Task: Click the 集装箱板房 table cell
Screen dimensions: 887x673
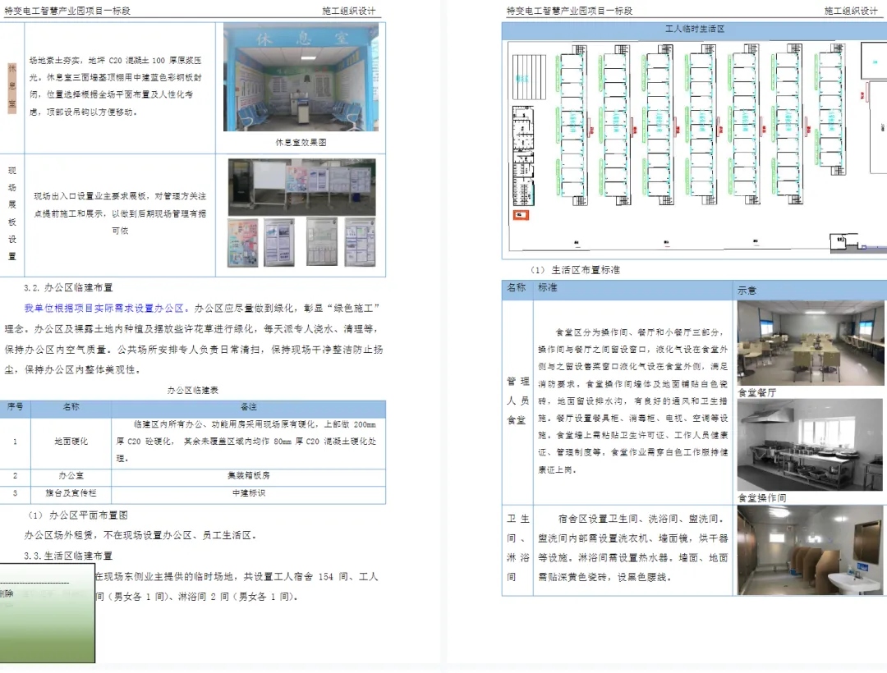Action: click(x=248, y=476)
